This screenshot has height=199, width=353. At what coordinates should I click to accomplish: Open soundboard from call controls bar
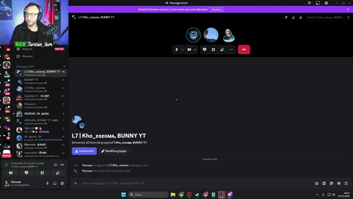(222, 49)
